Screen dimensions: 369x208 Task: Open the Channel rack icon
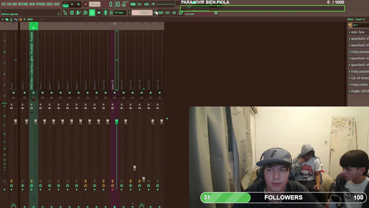click(72, 13)
